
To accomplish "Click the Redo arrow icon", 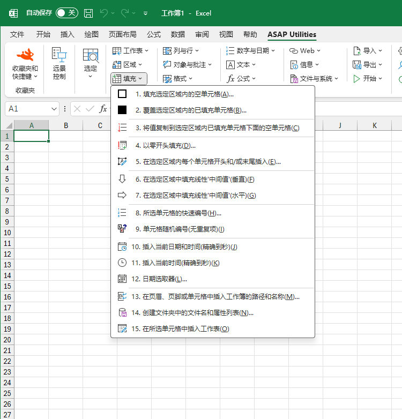I will [125, 13].
